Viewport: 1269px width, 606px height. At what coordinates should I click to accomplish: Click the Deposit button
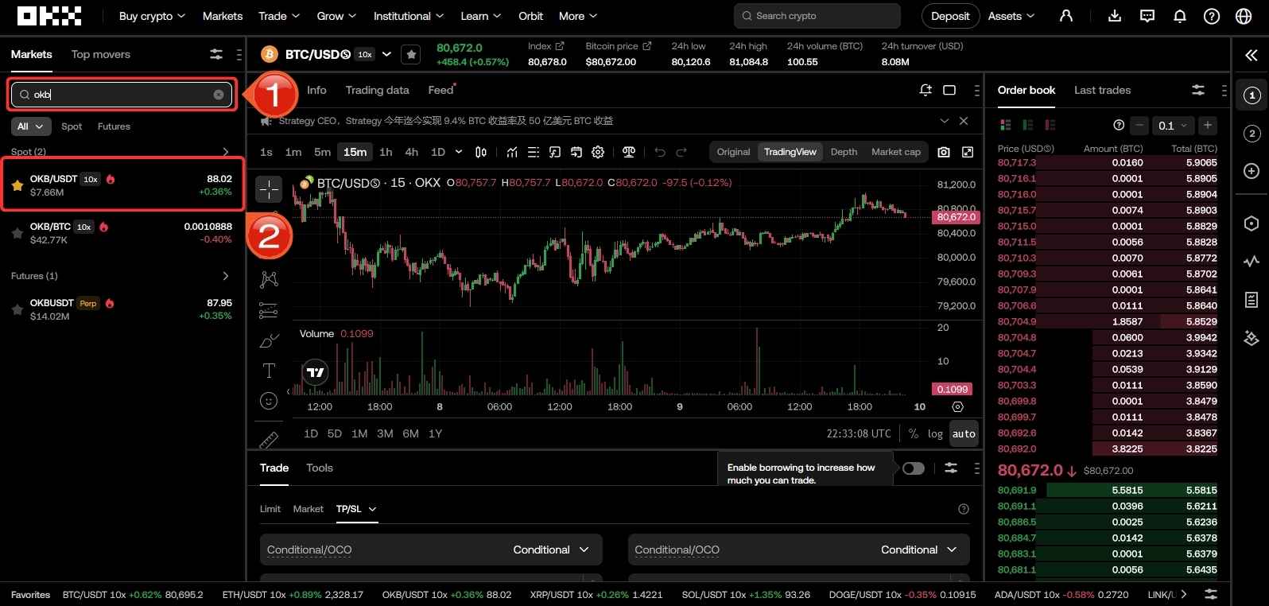pyautogui.click(x=950, y=16)
